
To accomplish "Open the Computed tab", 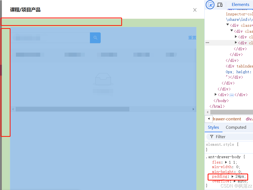I will (236, 127).
